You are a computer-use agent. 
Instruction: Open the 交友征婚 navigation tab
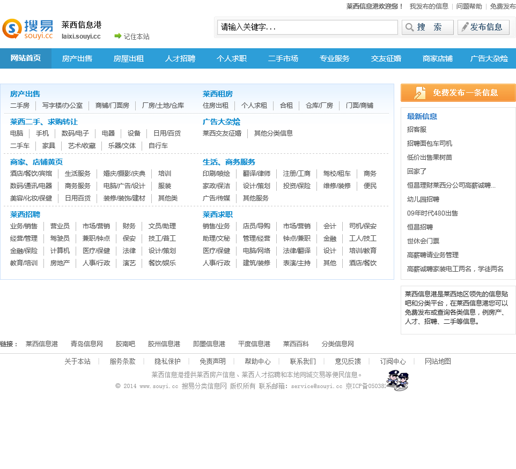click(x=386, y=58)
